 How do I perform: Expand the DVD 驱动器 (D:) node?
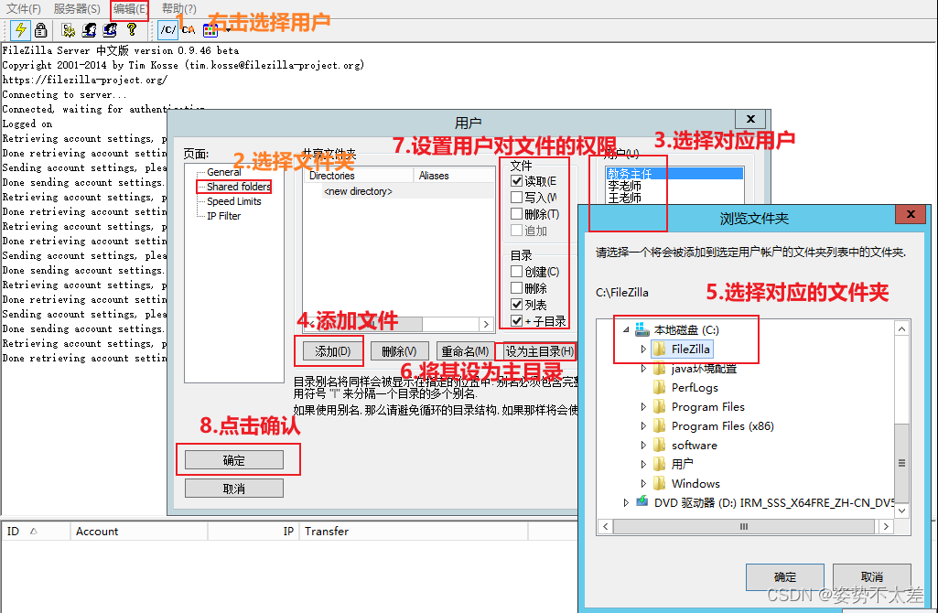(626, 502)
